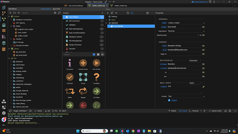Click the Group action icon
The image size is (238, 134).
coord(83,77)
